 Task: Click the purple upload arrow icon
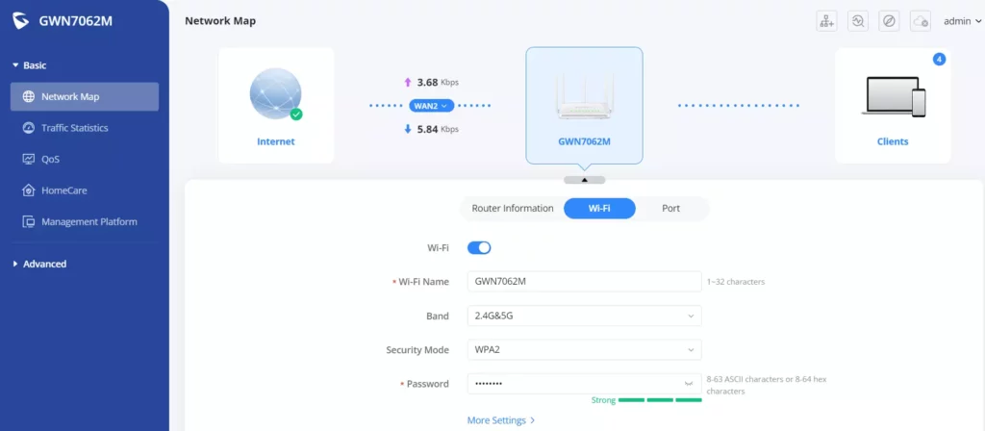[407, 83]
